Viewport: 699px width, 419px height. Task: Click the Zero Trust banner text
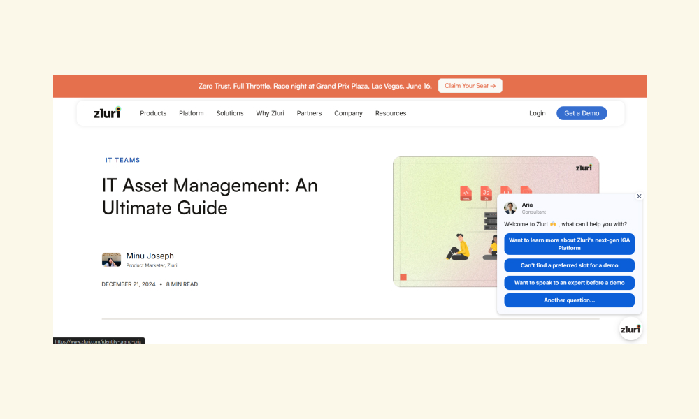[x=315, y=86]
